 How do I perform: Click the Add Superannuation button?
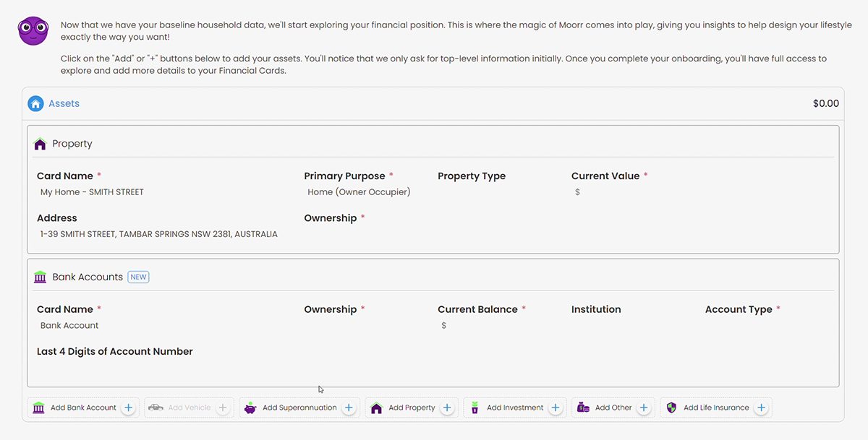click(x=299, y=407)
